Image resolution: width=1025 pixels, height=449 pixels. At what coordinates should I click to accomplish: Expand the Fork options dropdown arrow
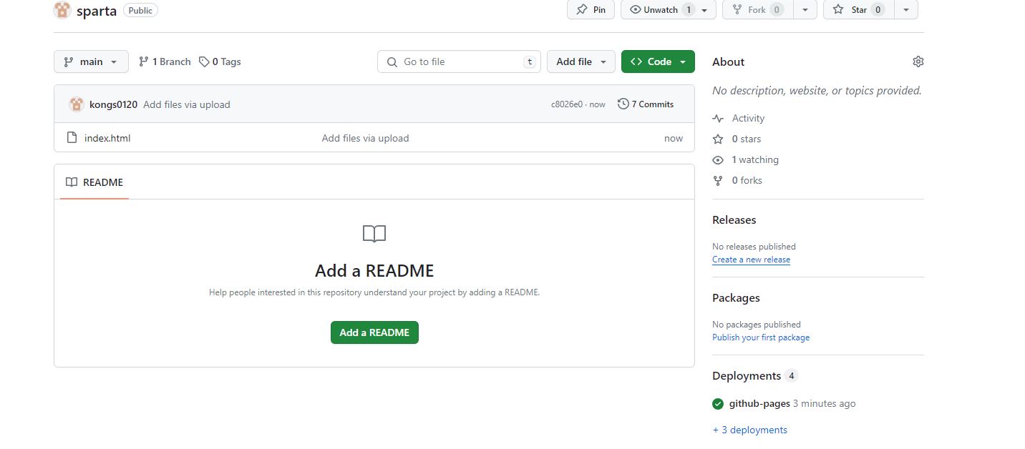pyautogui.click(x=805, y=10)
